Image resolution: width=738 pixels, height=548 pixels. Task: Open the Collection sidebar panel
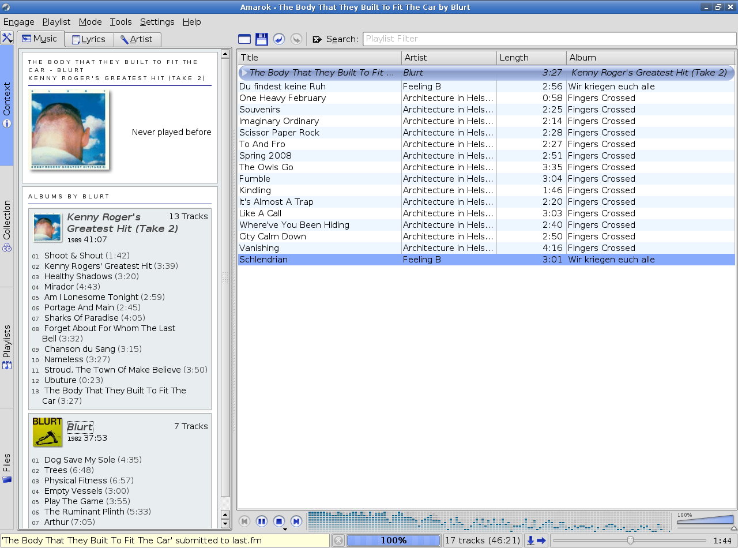(7, 226)
